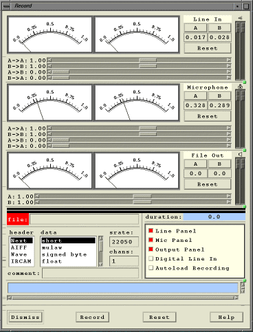
Task: Click the Line In B->B slider thumb
Action: (148, 66)
